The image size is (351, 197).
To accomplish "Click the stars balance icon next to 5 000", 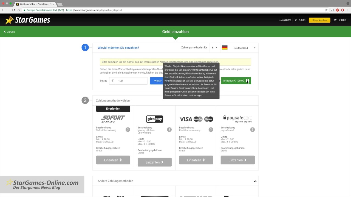I will pyautogui.click(x=296, y=20).
